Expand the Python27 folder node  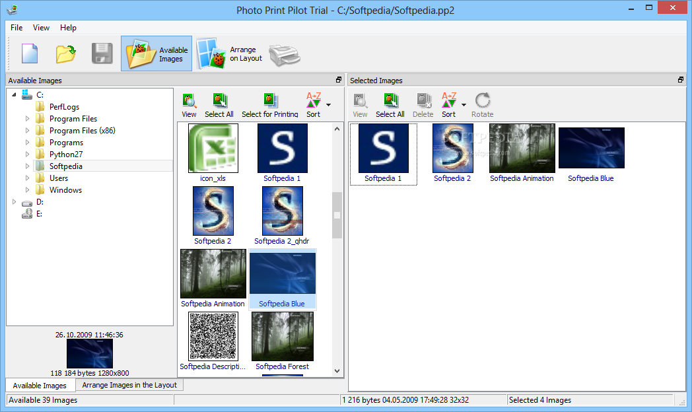pyautogui.click(x=27, y=154)
